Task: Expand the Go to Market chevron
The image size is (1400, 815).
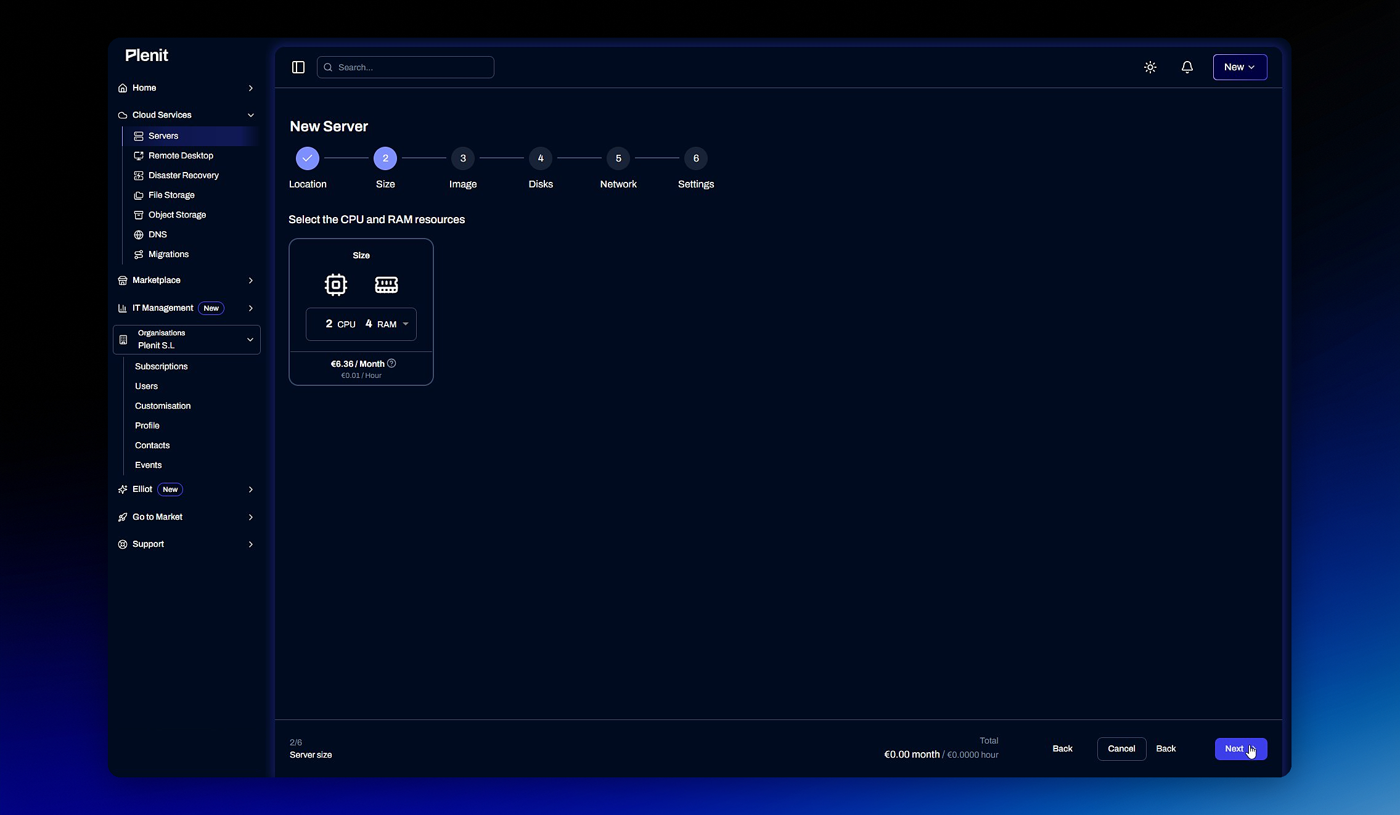Action: 251,517
